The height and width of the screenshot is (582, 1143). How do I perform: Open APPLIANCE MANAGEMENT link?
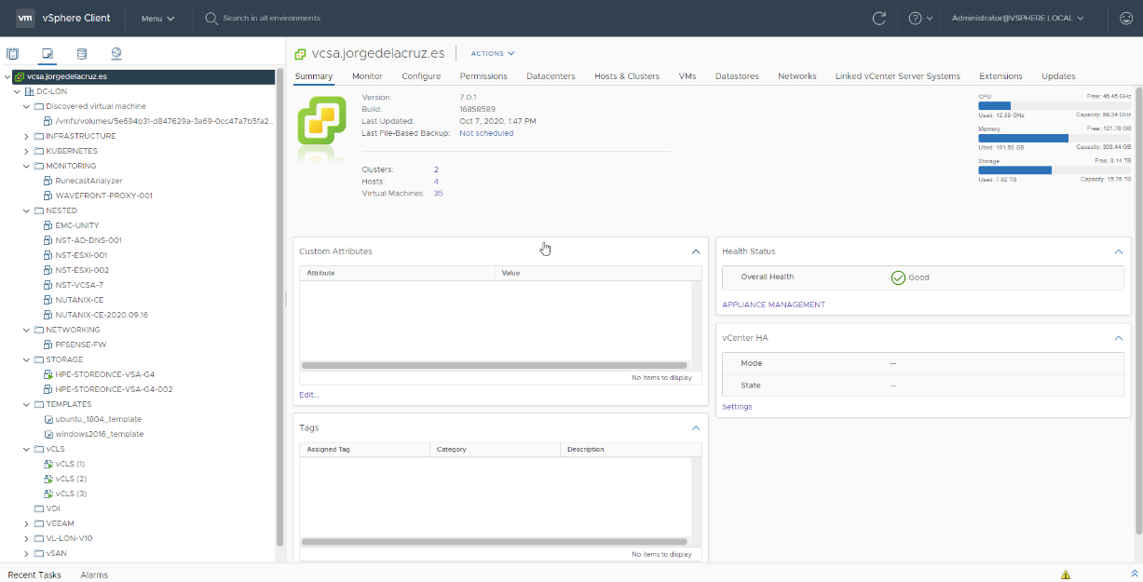(x=773, y=305)
